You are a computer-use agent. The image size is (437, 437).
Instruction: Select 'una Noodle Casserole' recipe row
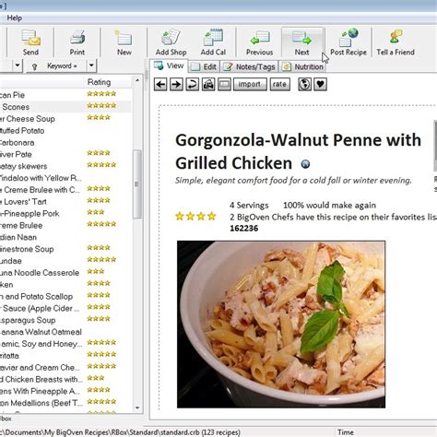66,273
